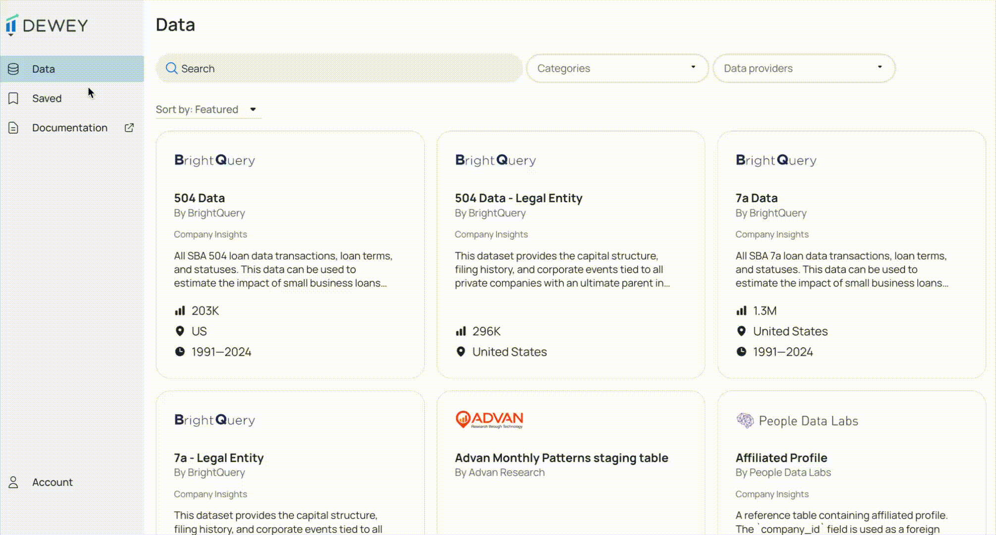The width and height of the screenshot is (996, 535).
Task: Click Company Insights tag on 7a Data card
Action: (772, 234)
